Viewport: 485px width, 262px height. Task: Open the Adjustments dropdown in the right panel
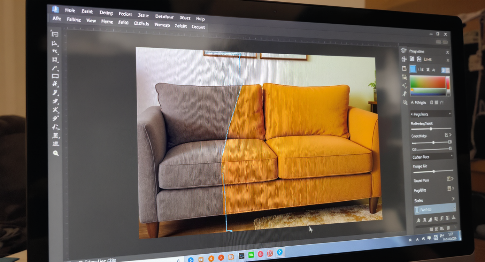(430, 114)
